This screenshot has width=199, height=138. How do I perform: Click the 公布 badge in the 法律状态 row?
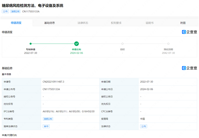143,126
